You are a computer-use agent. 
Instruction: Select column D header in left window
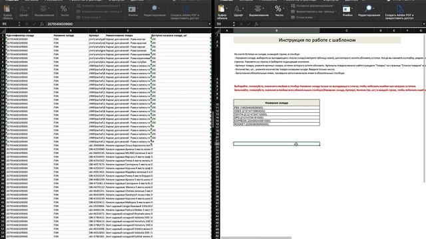[x=128, y=31]
